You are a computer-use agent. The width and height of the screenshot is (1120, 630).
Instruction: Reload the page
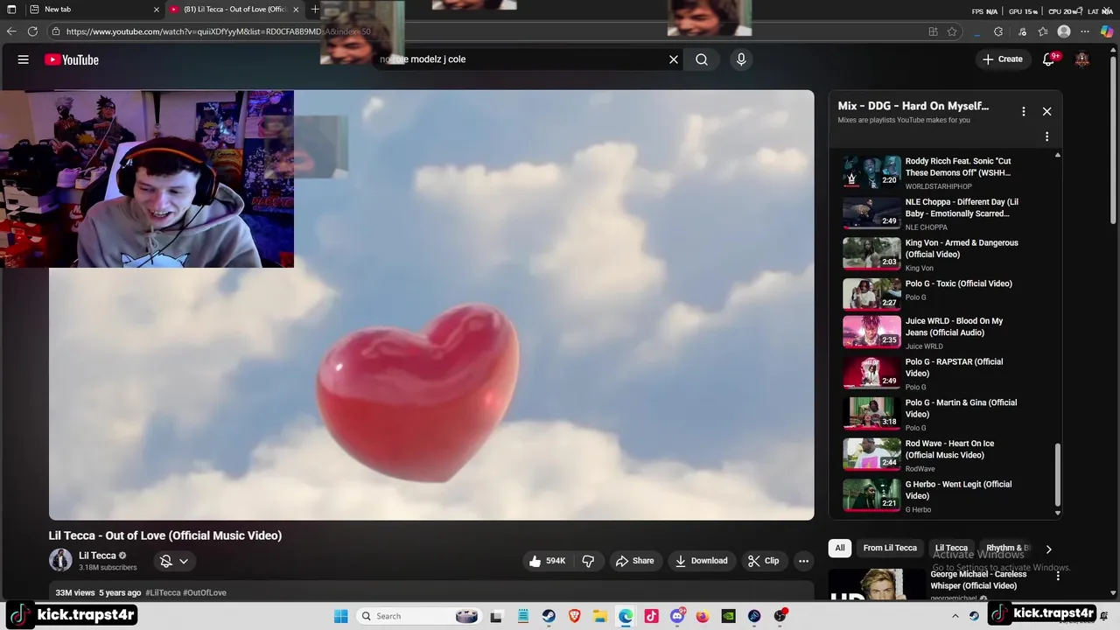[x=32, y=31]
